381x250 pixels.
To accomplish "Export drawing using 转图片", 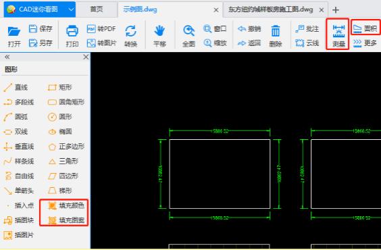I will [101, 43].
